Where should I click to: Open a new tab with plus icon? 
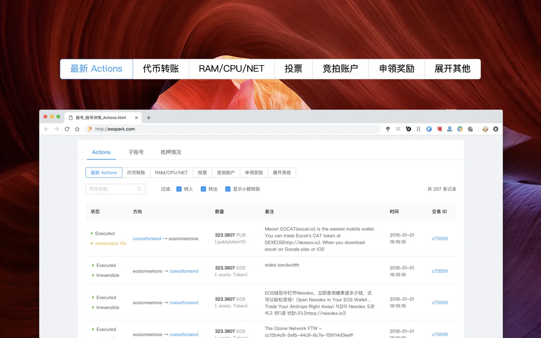click(x=148, y=118)
